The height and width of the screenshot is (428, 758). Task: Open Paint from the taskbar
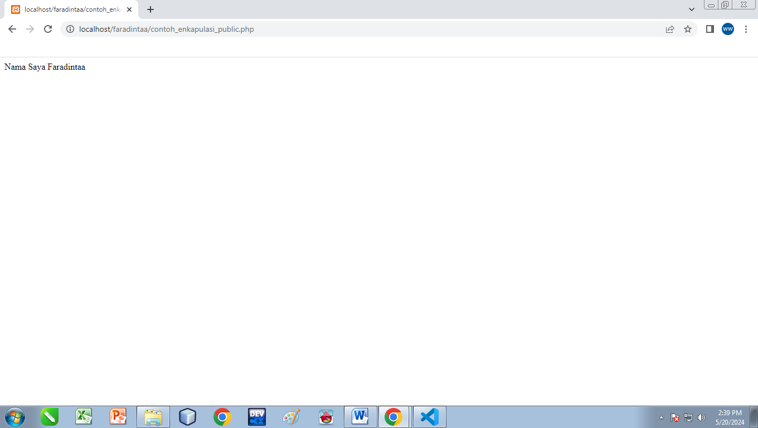pos(291,417)
